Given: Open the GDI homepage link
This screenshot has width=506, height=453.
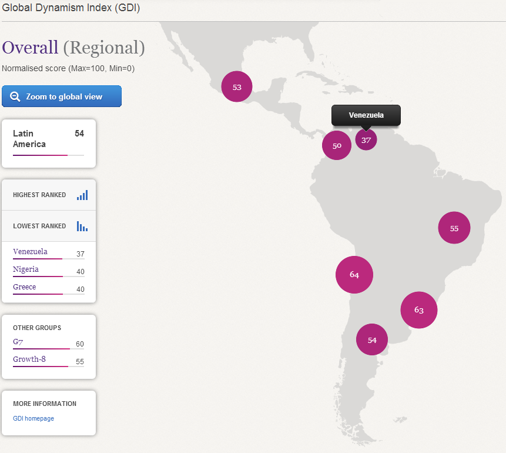Looking at the screenshot, I should 33,418.
